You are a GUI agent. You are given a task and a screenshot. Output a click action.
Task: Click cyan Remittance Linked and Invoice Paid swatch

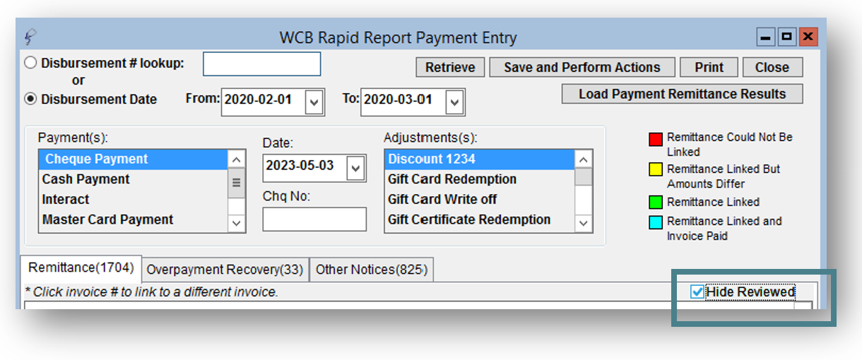[655, 223]
